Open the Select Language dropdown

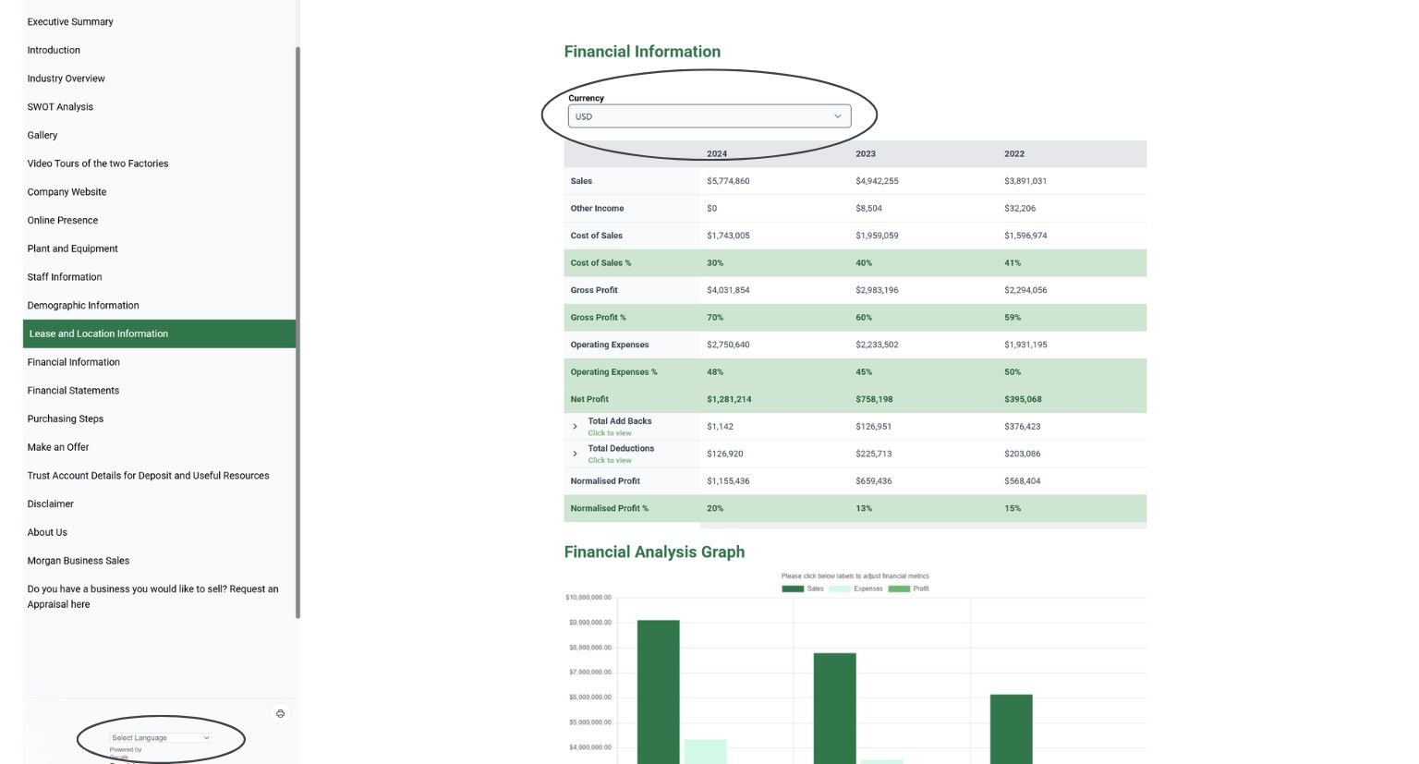[x=161, y=737]
